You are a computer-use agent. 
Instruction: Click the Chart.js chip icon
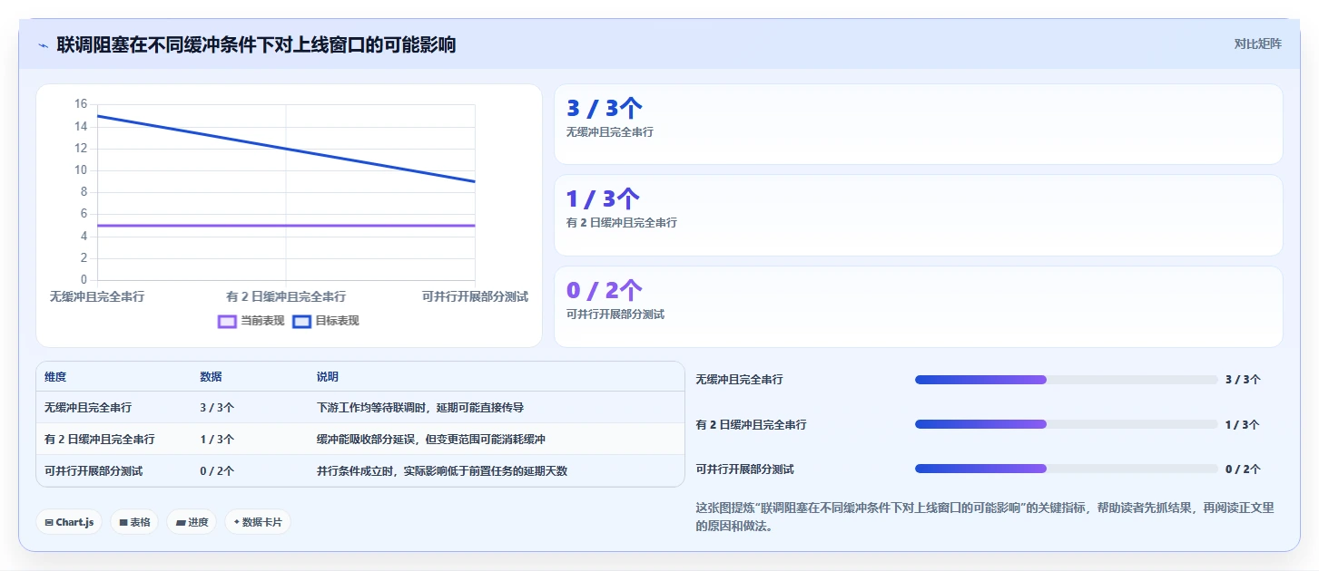(x=49, y=523)
